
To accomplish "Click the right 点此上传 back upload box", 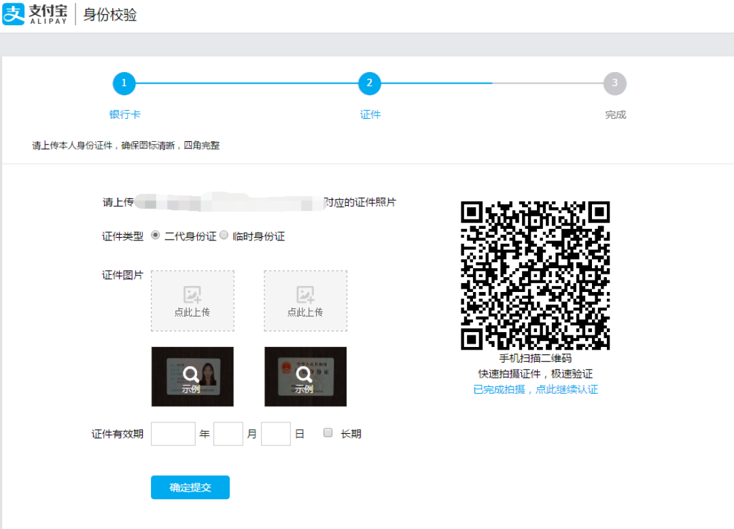I will [x=306, y=301].
